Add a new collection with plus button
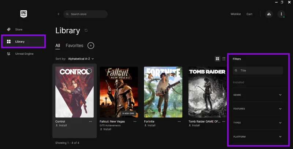This screenshot has width=293, height=149. (x=91, y=46)
